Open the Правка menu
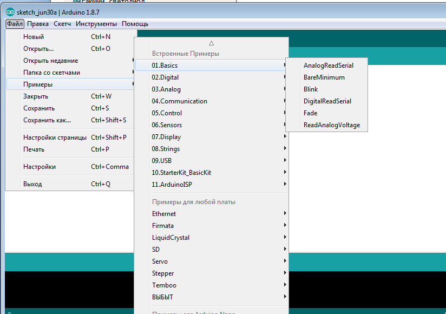The height and width of the screenshot is (314, 446). coord(38,24)
